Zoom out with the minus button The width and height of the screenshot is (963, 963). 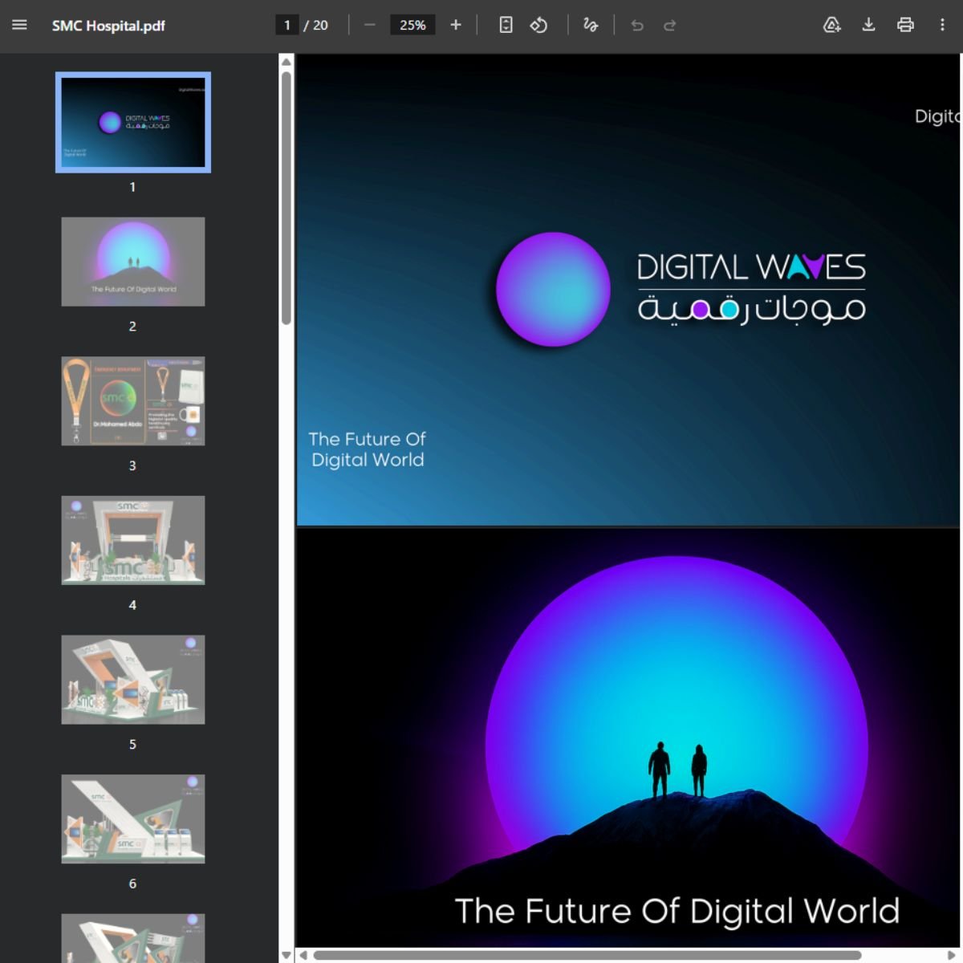369,25
